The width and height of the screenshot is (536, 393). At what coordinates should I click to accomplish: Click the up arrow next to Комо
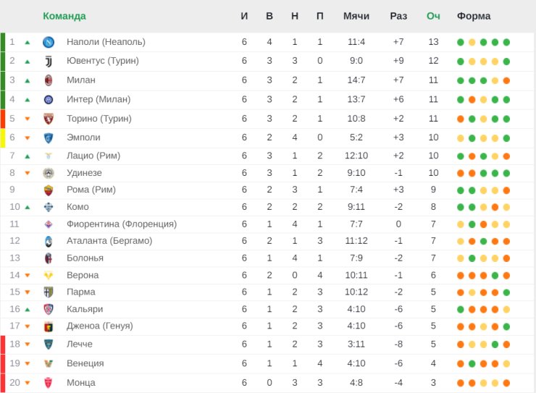click(x=28, y=207)
